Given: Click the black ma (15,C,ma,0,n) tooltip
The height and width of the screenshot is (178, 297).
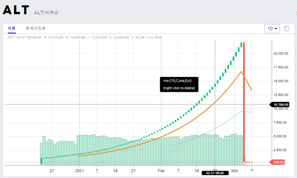Looking at the screenshot, I should 179,85.
